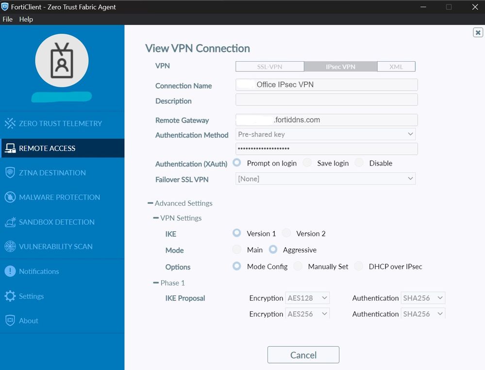Close the View VPN Connection panel

(478, 32)
